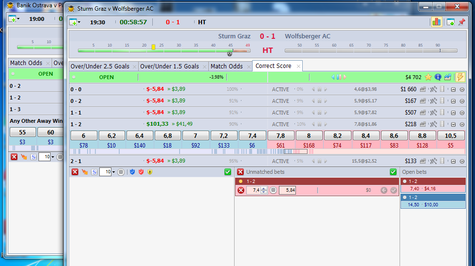
Task: Open the stake 10 dropdown arrow in bottom toolbar
Action: [x=113, y=172]
